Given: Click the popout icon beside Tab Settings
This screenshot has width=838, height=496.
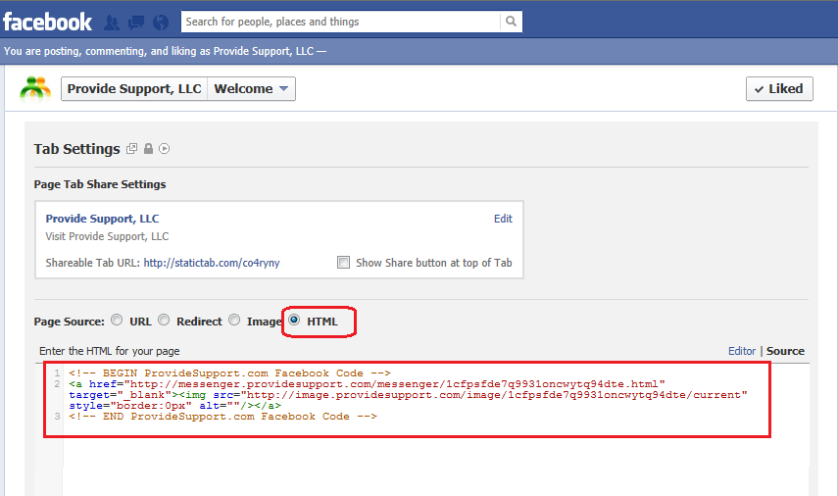Looking at the screenshot, I should tap(131, 149).
